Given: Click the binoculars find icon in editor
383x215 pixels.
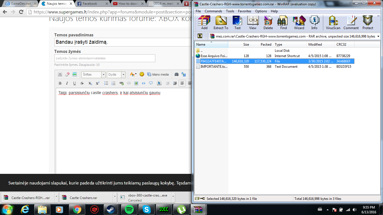Looking at the screenshot, I should (176, 74).
